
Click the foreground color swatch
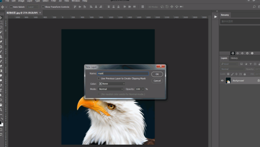point(1,123)
